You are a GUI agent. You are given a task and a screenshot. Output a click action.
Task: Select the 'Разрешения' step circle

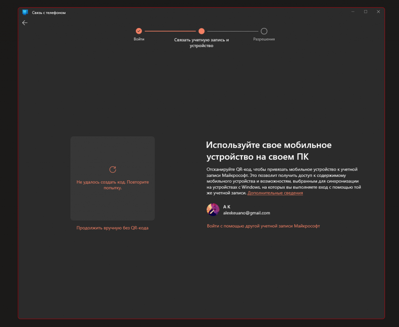(x=264, y=31)
